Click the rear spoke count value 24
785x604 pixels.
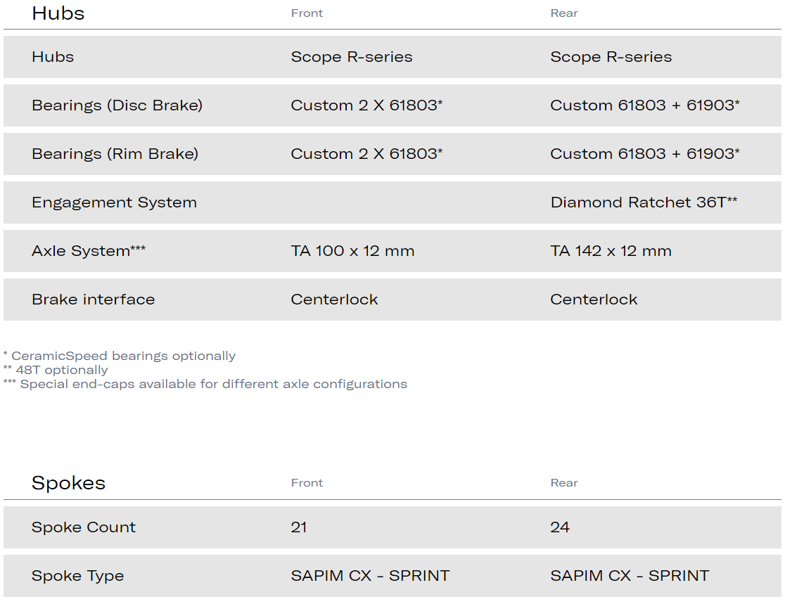click(558, 527)
